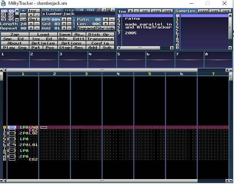The width and height of the screenshot is (234, 185).
Task: Click the Samples CLEAR button
Action: 203,11
